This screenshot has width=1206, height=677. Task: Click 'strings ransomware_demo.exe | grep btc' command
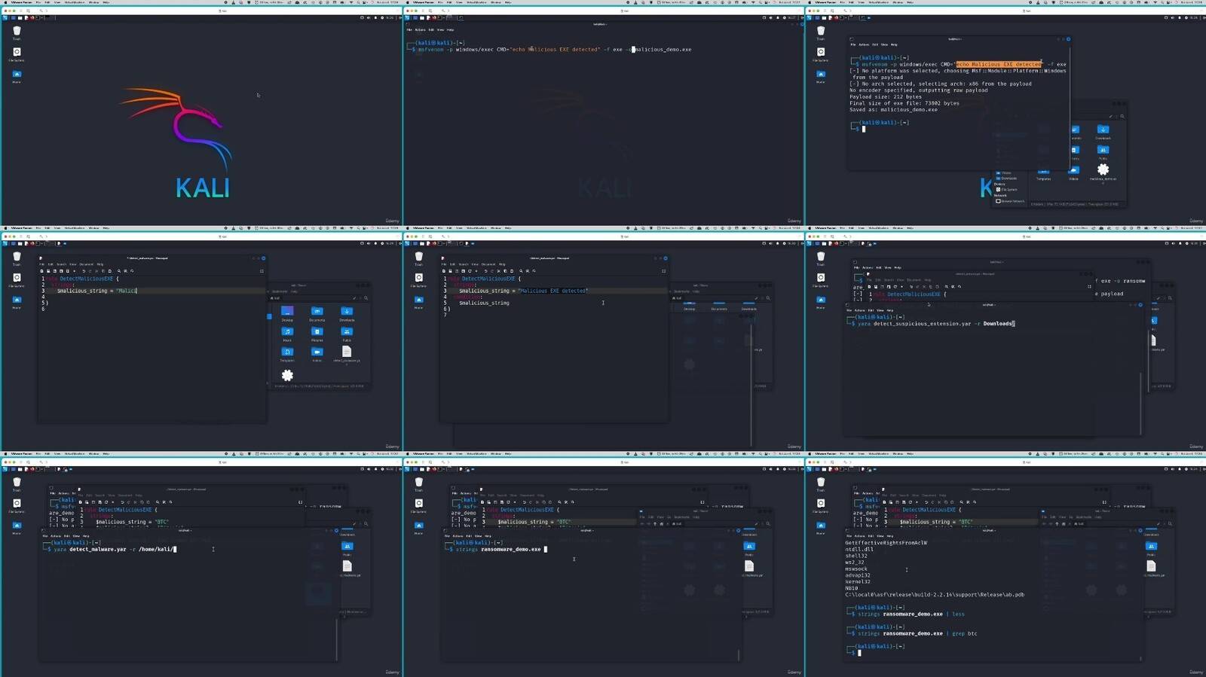pyautogui.click(x=917, y=634)
